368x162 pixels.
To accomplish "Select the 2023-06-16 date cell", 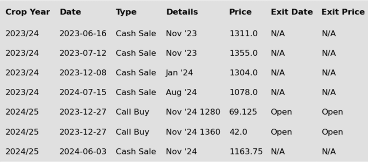I will [x=83, y=33].
